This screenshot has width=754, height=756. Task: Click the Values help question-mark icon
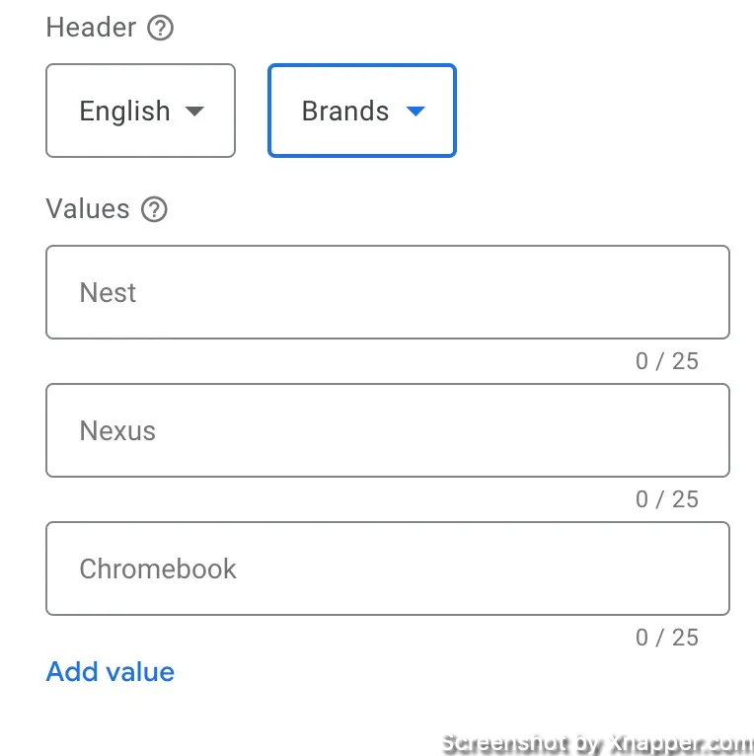click(x=154, y=209)
